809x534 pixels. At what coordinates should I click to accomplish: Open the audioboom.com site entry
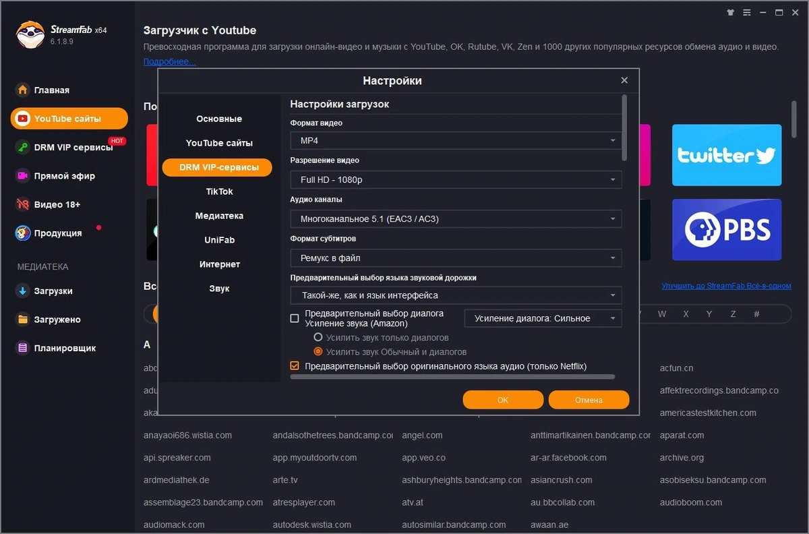[x=691, y=502]
